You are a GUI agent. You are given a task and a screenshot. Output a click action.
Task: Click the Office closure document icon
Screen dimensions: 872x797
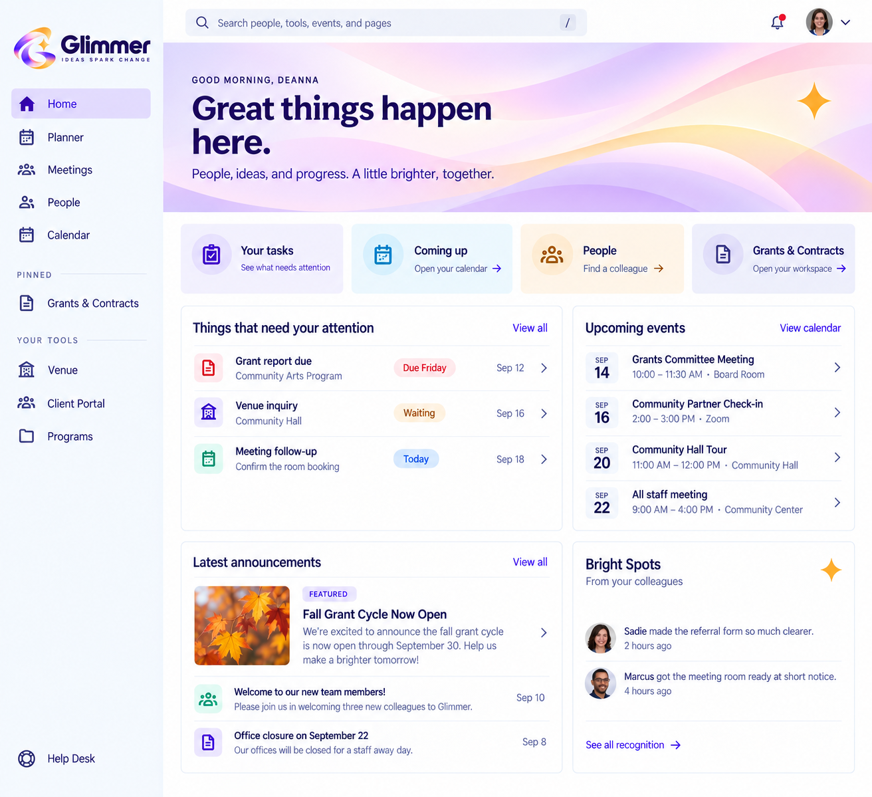(x=208, y=742)
